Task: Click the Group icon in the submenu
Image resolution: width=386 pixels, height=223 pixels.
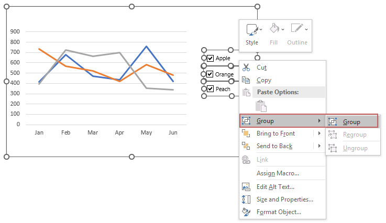Action: pos(333,121)
